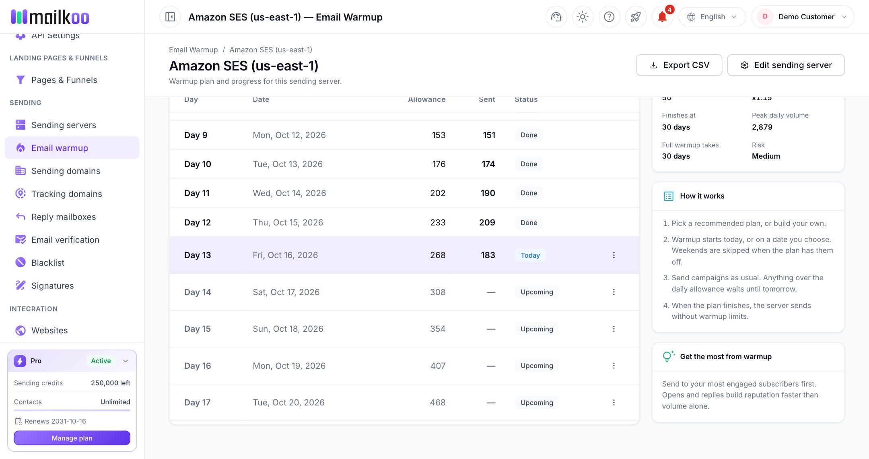This screenshot has height=459, width=869.
Task: Open the Demo Customer account menu
Action: [x=803, y=17]
